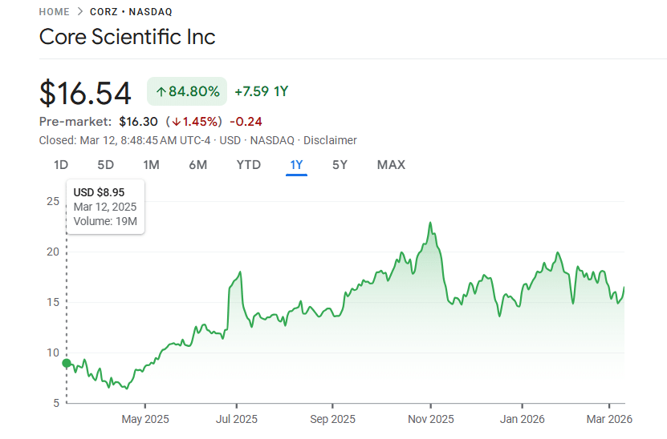The width and height of the screenshot is (667, 439).
Task: Click the Jul 2025 x-axis label
Action: [237, 419]
